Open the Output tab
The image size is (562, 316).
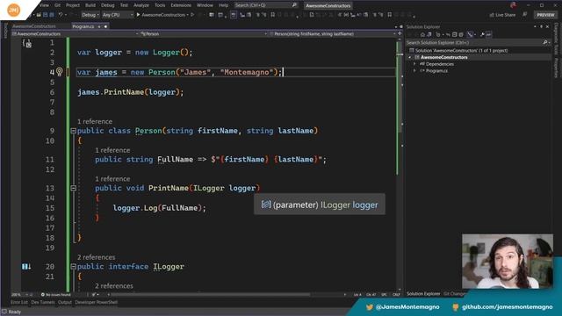pos(65,302)
